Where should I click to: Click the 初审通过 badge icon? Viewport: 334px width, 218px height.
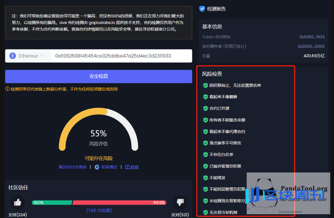click(97, 167)
